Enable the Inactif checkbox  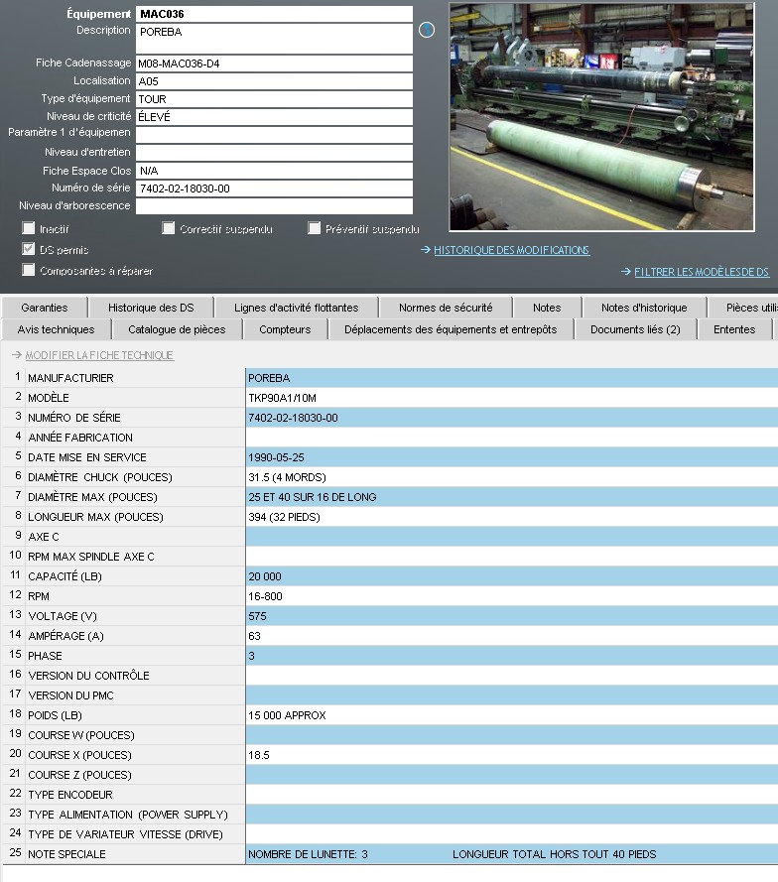29,229
